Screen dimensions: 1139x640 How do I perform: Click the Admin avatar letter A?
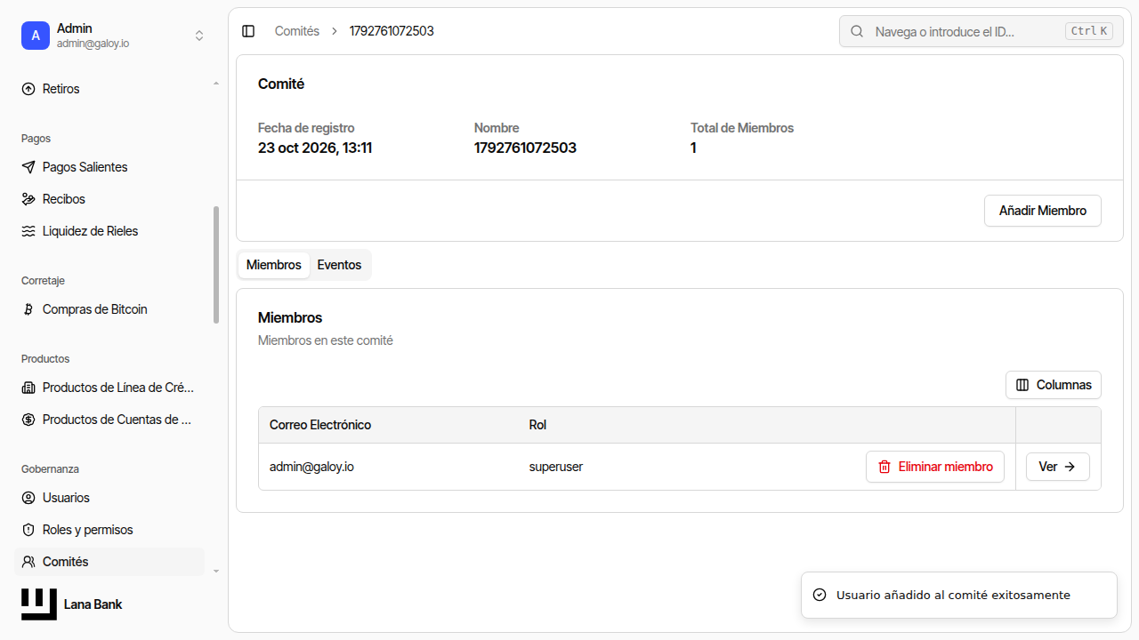click(36, 36)
